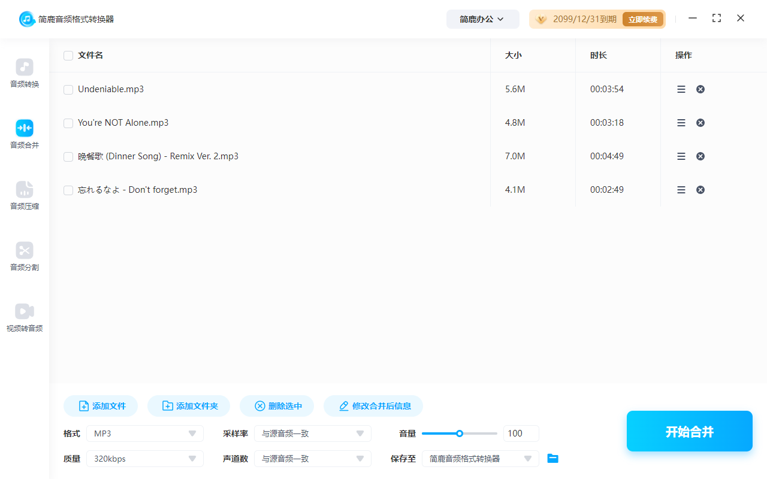Expand the 格式 MP3 dropdown
The image size is (767, 479).
[x=145, y=433]
